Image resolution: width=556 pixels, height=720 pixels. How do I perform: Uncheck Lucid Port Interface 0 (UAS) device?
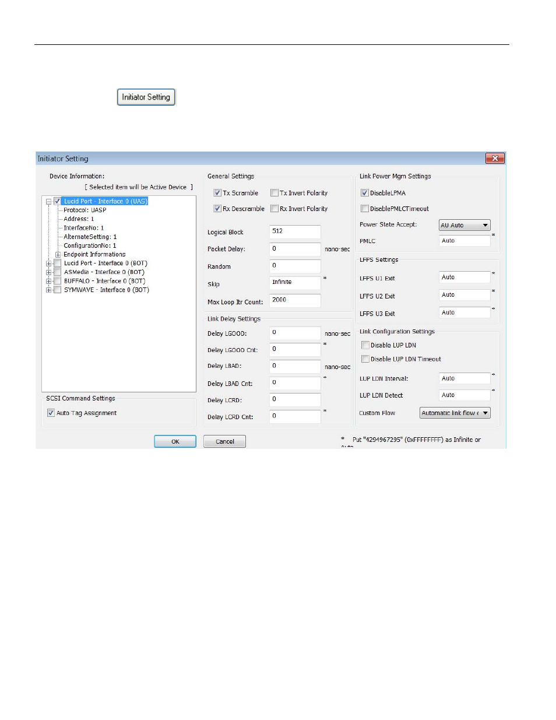(57, 201)
